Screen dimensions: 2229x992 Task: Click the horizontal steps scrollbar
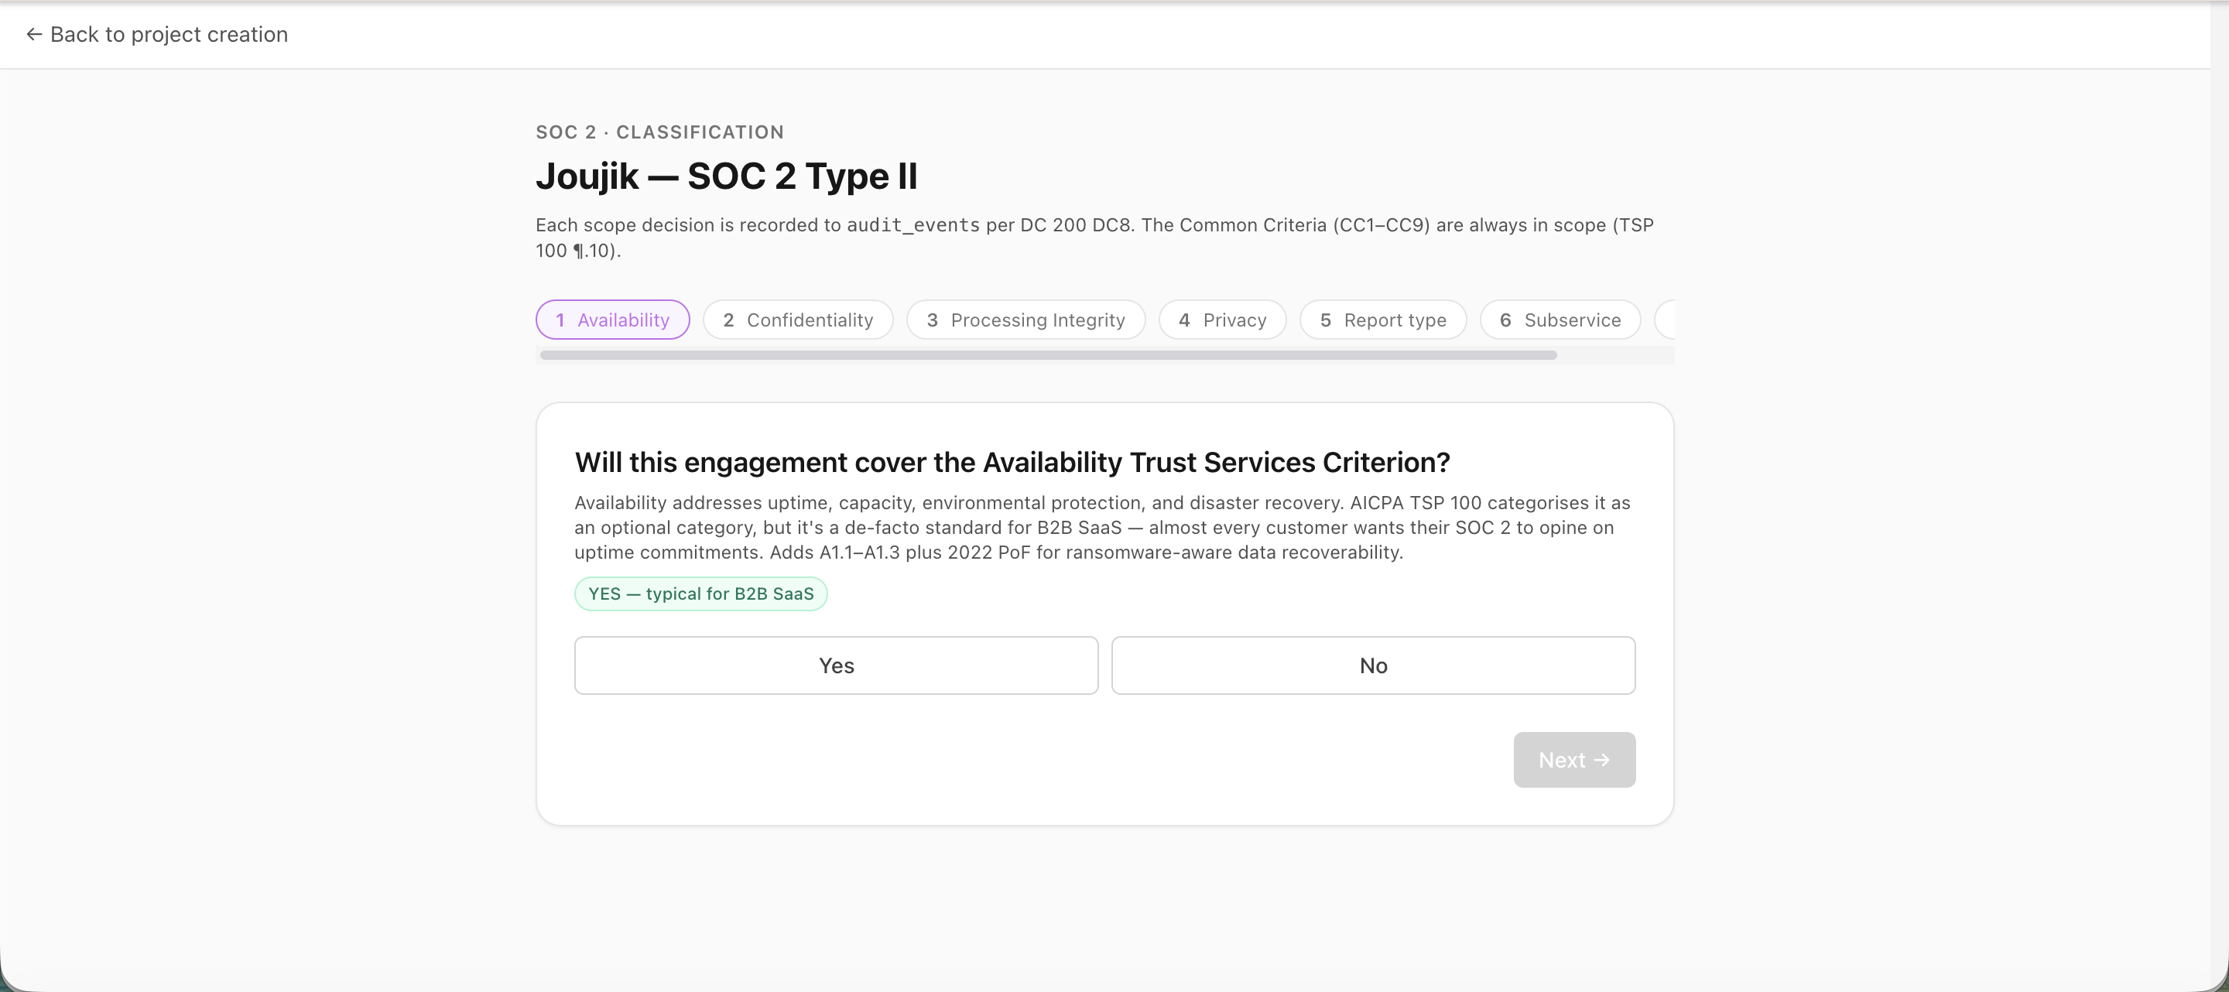pos(1048,355)
